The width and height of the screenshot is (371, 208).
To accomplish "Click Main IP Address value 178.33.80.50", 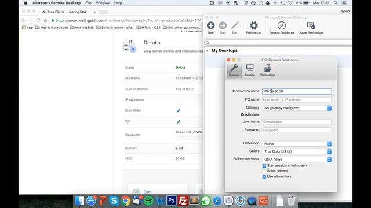I will point(185,89).
